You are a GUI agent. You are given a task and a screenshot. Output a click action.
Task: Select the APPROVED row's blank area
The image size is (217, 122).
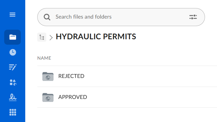tap(150, 97)
